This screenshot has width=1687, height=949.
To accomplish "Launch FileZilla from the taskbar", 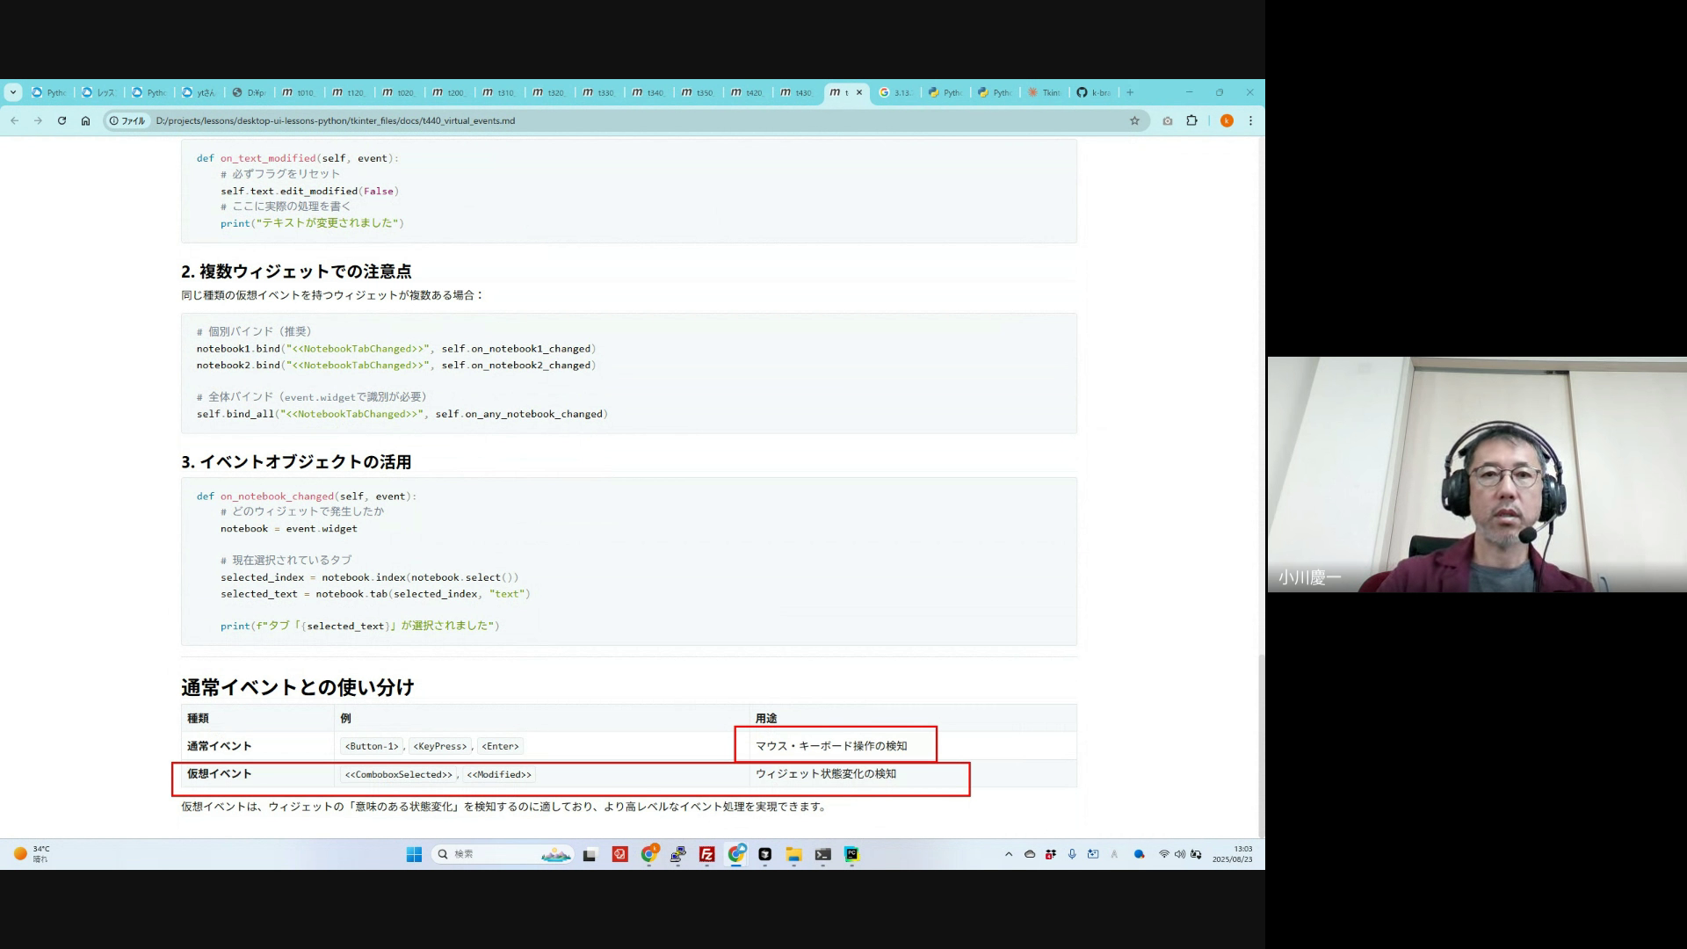I will click(x=706, y=854).
